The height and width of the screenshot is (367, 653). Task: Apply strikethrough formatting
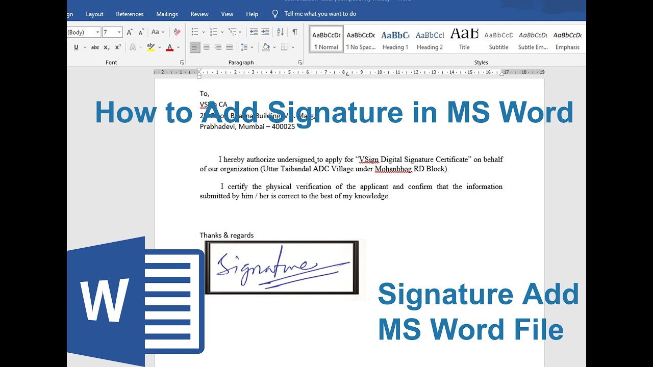pyautogui.click(x=95, y=47)
